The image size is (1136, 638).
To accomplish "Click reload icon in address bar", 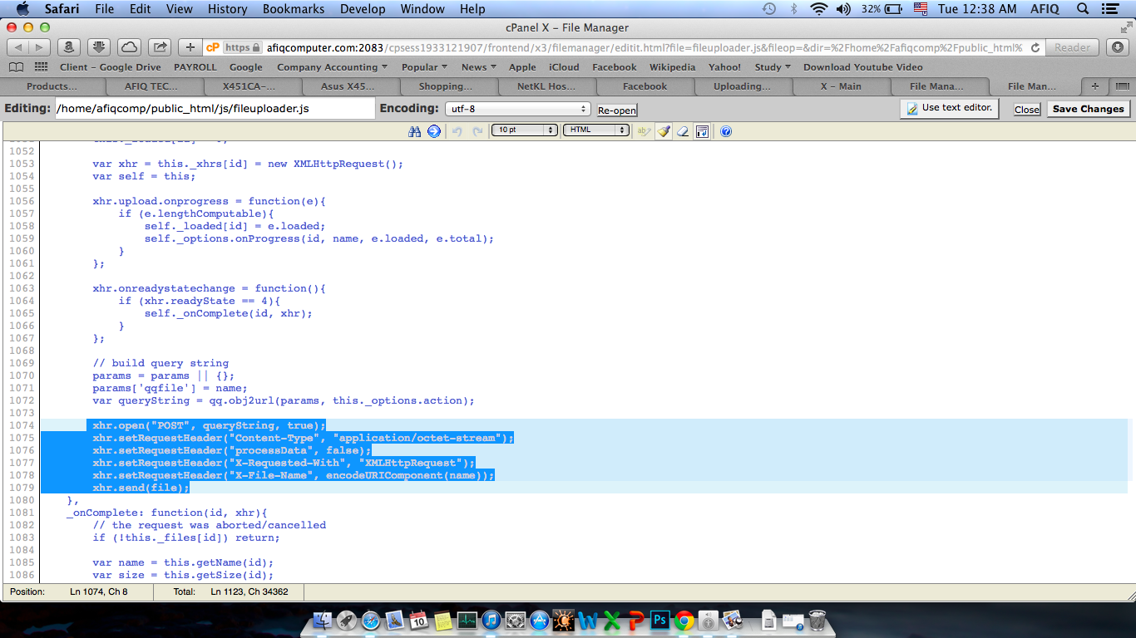I will click(x=1035, y=47).
